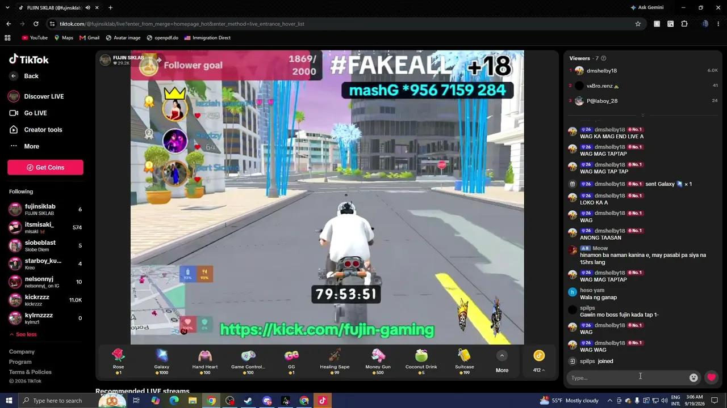
Task: Open P@laboy_28 viewer row
Action: pos(644,101)
